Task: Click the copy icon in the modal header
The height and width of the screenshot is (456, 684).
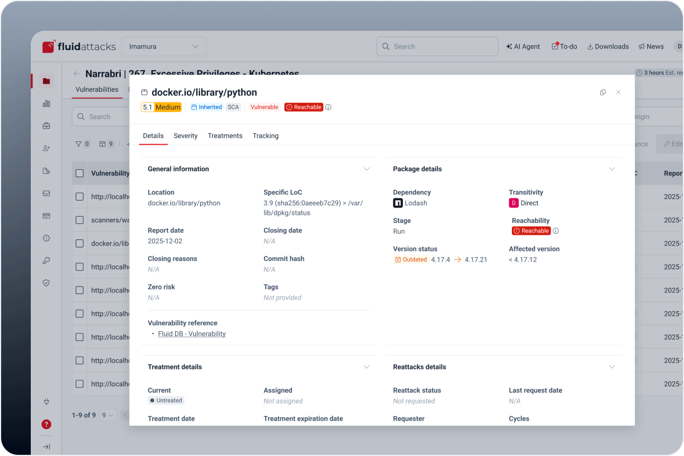Action: point(602,92)
